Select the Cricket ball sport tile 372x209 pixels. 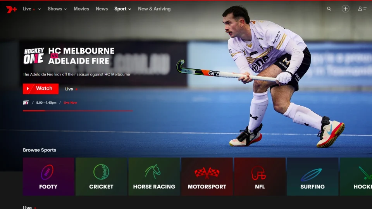coord(101,176)
